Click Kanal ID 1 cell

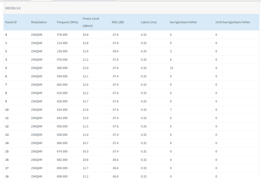tap(6, 43)
